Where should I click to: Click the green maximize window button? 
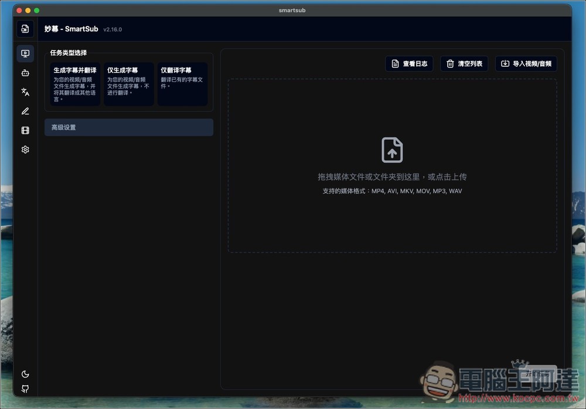pyautogui.click(x=36, y=11)
